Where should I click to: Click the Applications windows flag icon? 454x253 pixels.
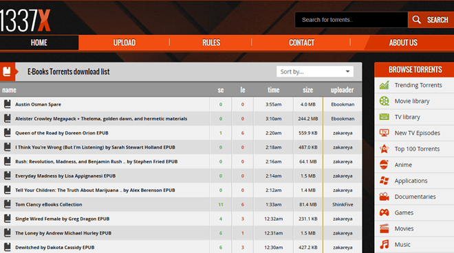tap(385, 180)
